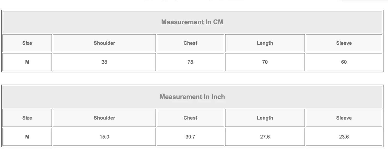
Task: Click the Shoulder header in the Inch table
Action: pyautogui.click(x=104, y=118)
